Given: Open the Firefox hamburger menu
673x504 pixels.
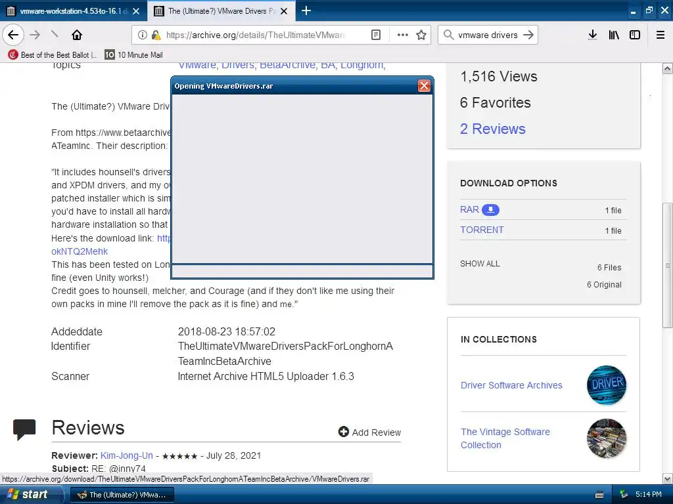Looking at the screenshot, I should (661, 35).
